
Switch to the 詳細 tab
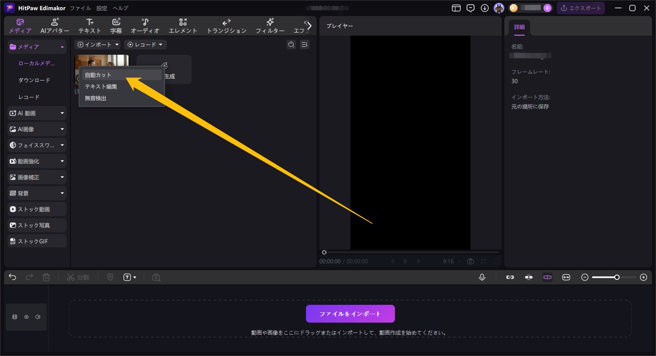[519, 27]
